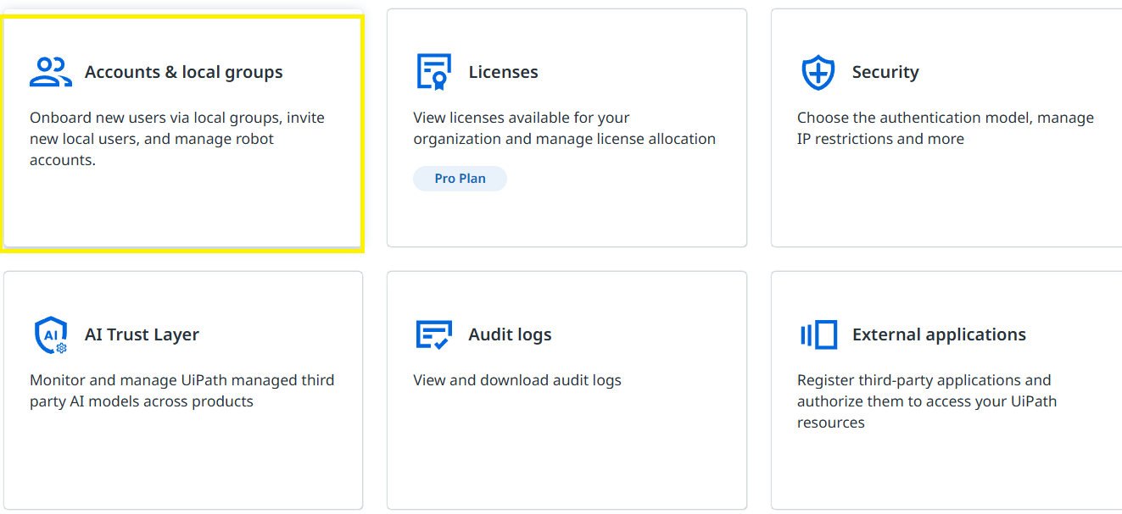
Task: Click the Accounts & local groups users icon
Action: tap(51, 72)
